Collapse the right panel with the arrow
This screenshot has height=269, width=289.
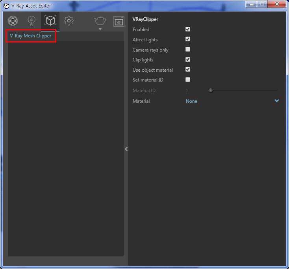126,149
